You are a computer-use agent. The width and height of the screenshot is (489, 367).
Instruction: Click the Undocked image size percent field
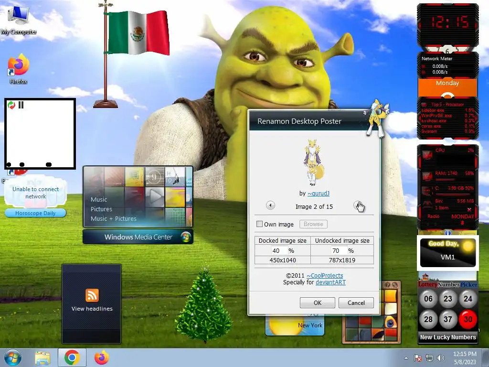(x=339, y=250)
